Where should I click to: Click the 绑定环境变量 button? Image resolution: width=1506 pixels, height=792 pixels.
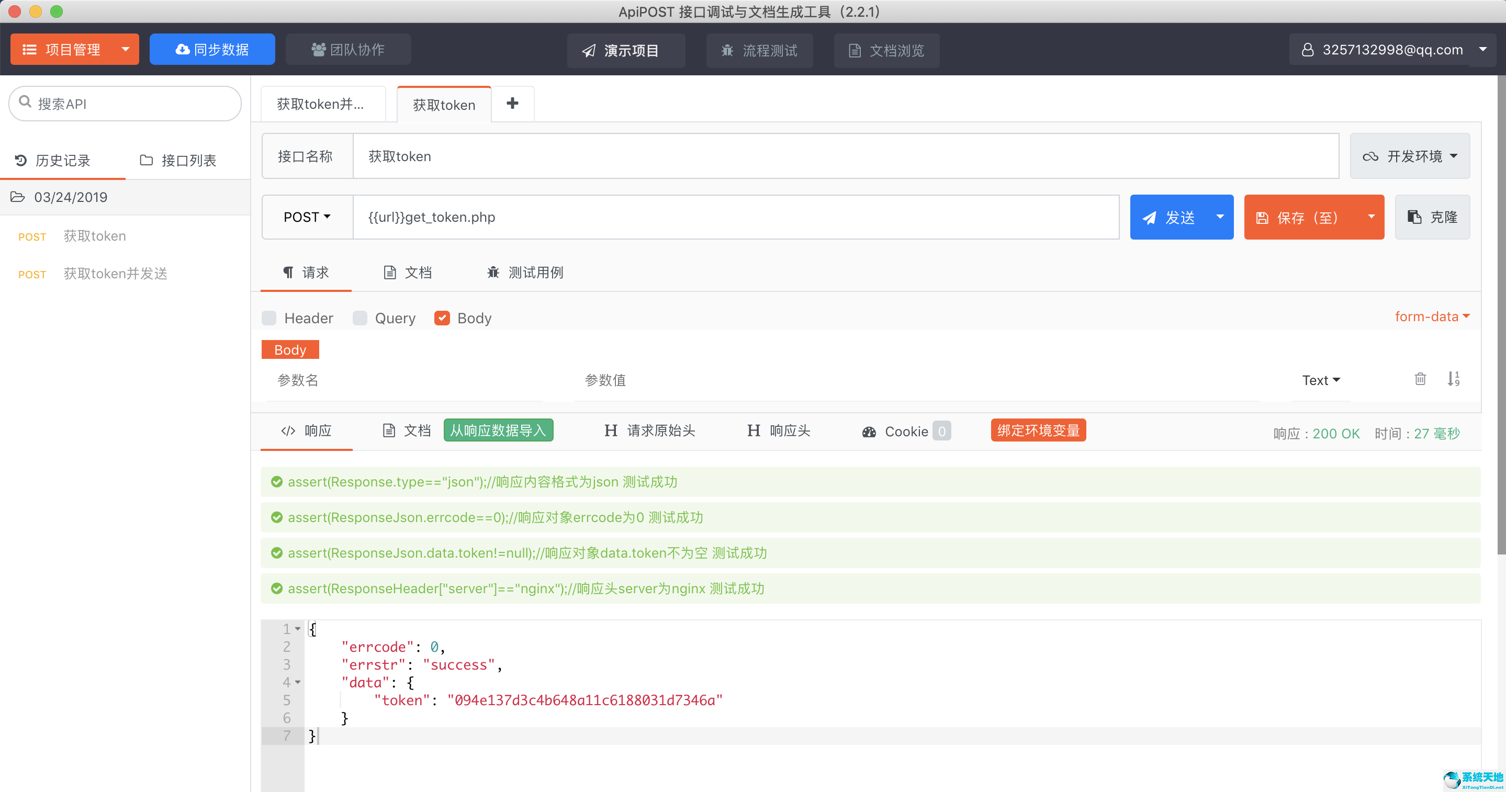(x=1038, y=430)
